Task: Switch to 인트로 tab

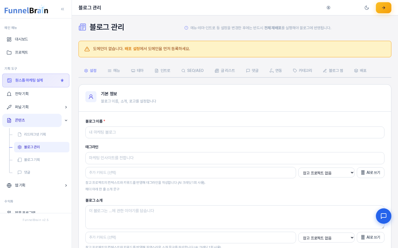Action: click(163, 71)
